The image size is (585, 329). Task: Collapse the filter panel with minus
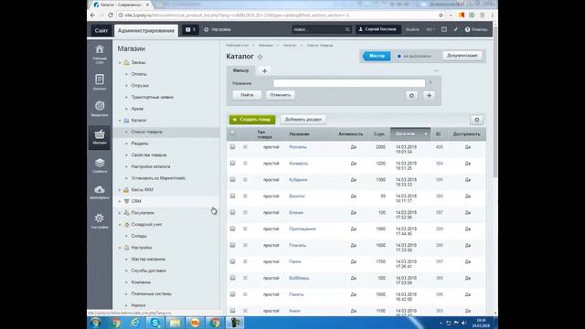tap(436, 70)
